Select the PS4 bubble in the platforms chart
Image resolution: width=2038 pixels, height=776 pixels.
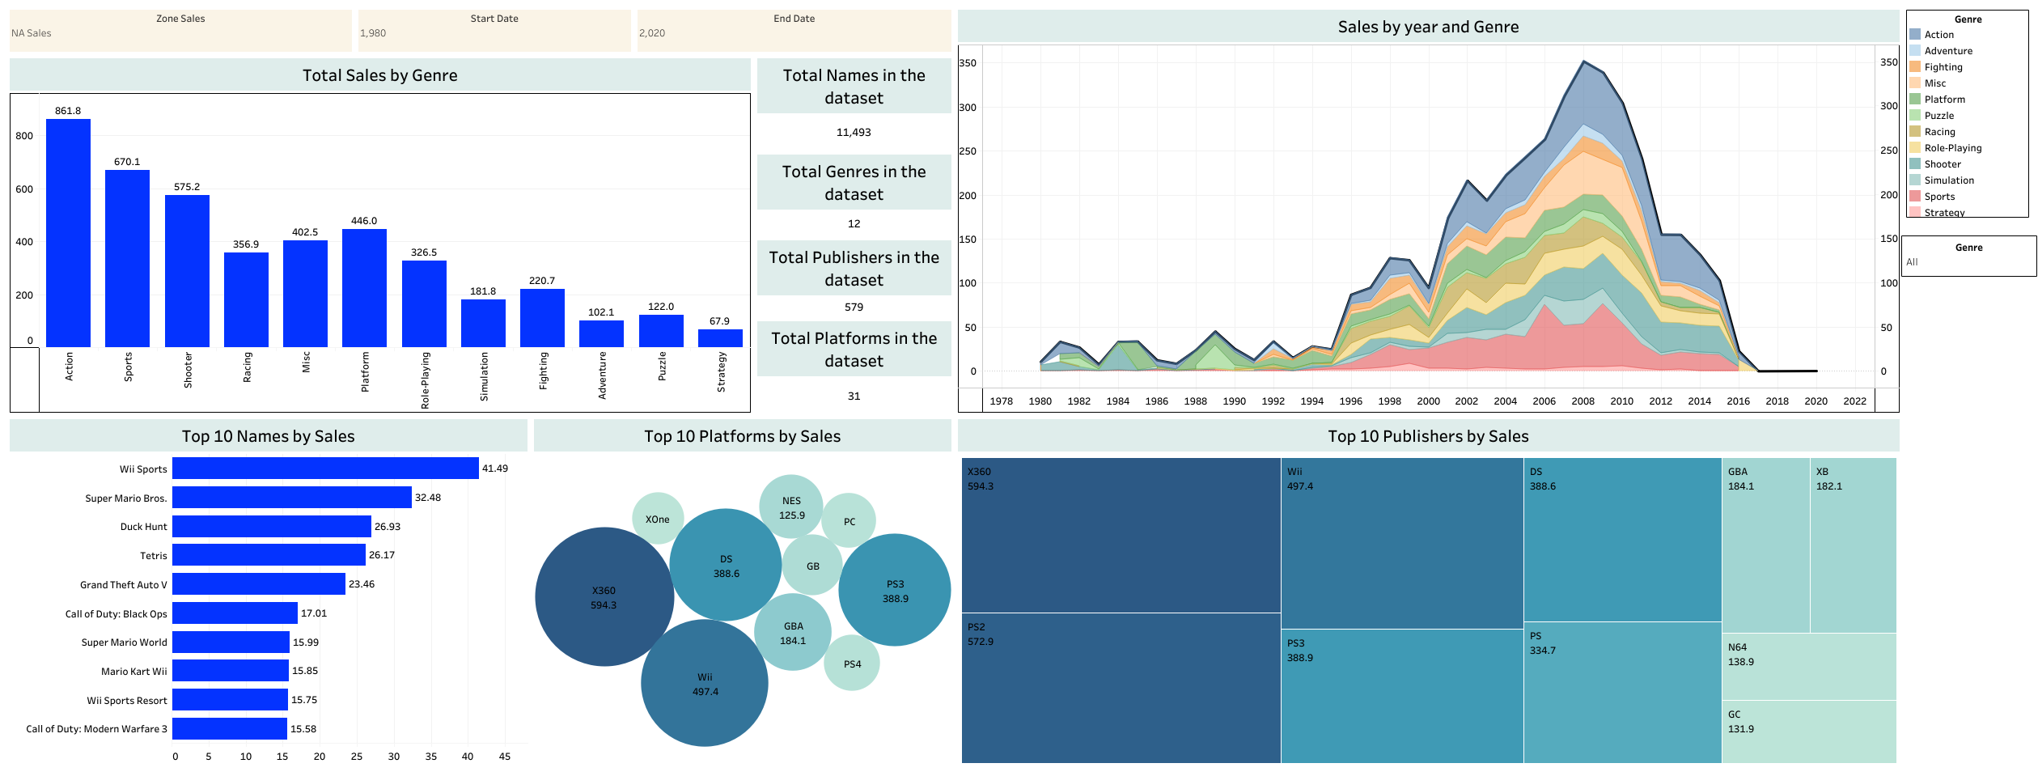click(852, 664)
